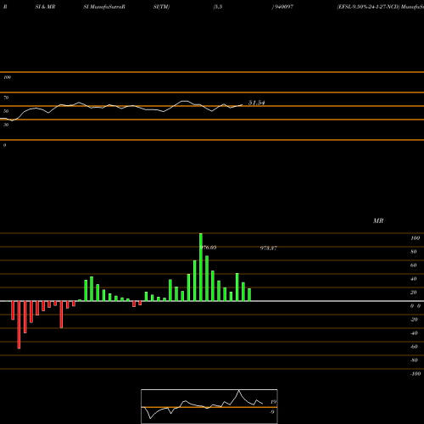424x424 pixels.
Task: Click the right-axis label 40
Action: coord(414,279)
